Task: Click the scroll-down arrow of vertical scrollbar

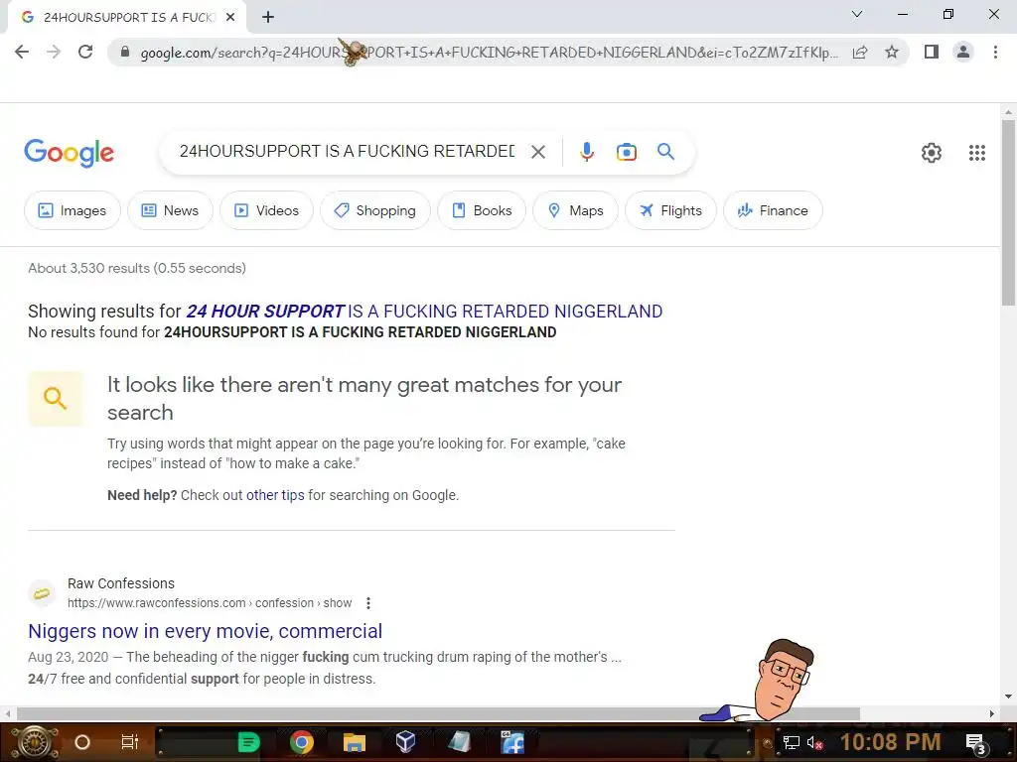Action: pos(1008,698)
